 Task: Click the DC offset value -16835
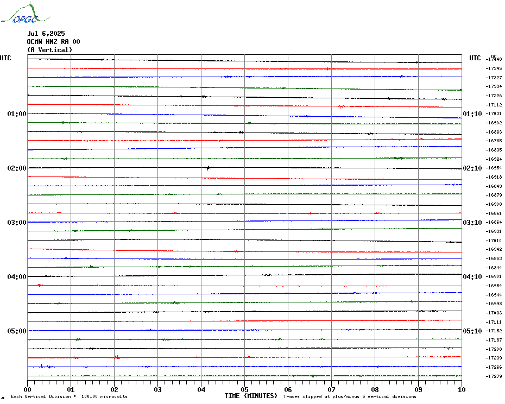tap(494, 150)
